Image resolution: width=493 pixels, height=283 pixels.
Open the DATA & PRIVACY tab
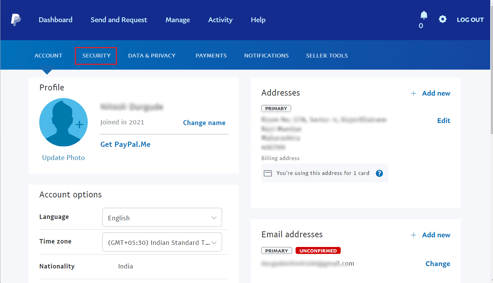(x=152, y=55)
